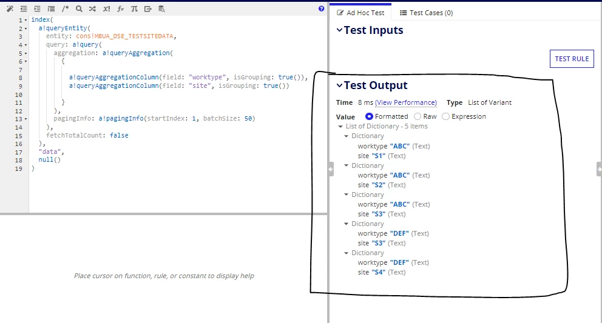Click a!pagingInfo in the code editor
Screen dimensions: 602x323
pos(121,118)
